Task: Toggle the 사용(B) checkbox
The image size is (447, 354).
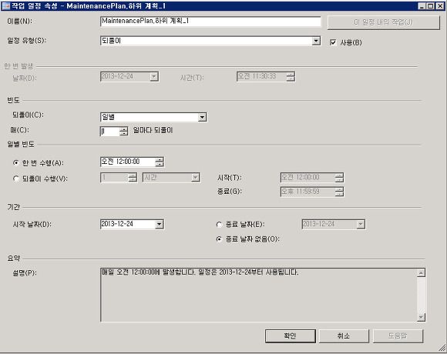Action: click(x=333, y=42)
